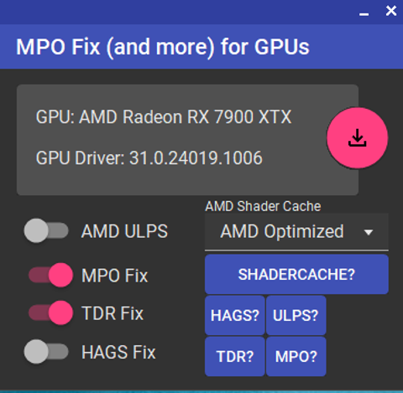
Task: Disable the TDR Fix toggle
Action: tap(50, 313)
